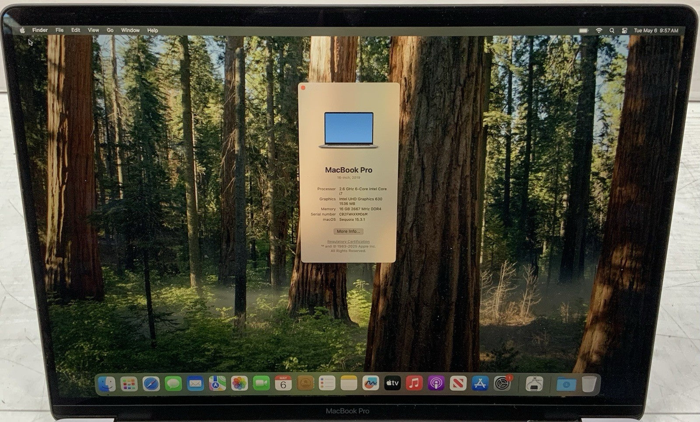The width and height of the screenshot is (700, 422).
Task: Click the More Info... button
Action: pos(348,231)
